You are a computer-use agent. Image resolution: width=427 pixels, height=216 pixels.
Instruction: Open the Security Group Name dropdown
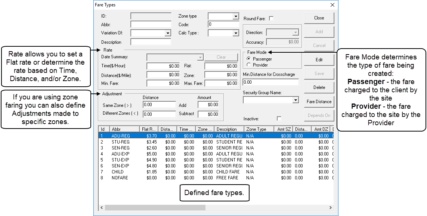tap(297, 99)
